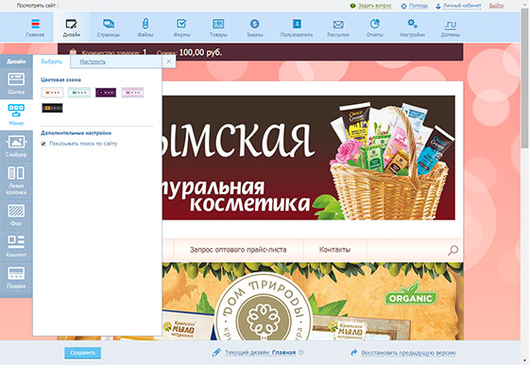The height and width of the screenshot is (365, 529).
Task: Toggle Показывать поиск по сайту checkbox
Action: (43, 144)
